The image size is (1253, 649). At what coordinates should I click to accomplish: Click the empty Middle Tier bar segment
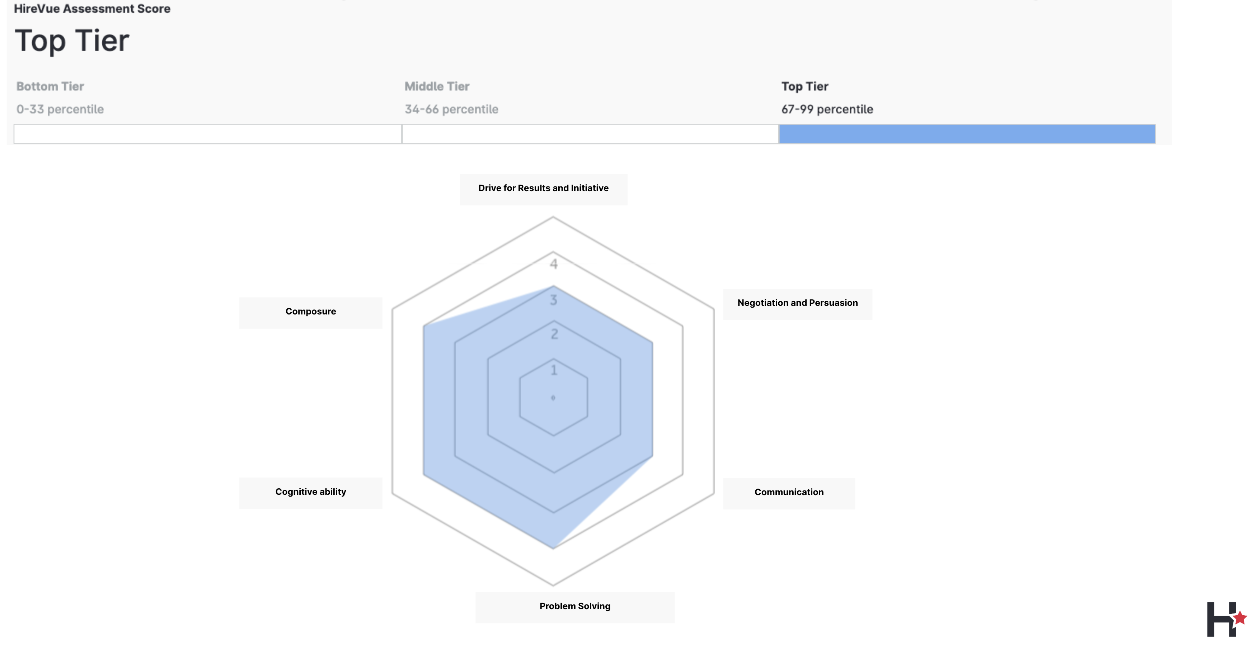click(x=590, y=134)
